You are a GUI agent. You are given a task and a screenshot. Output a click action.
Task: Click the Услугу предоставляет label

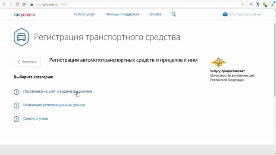pos(227,71)
